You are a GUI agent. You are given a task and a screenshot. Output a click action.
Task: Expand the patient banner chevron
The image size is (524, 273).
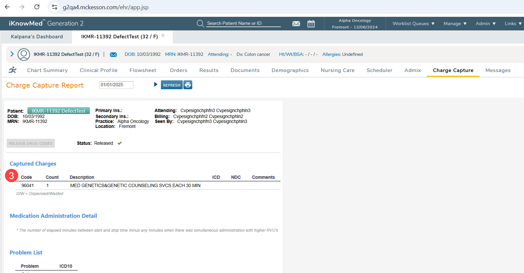(12, 54)
